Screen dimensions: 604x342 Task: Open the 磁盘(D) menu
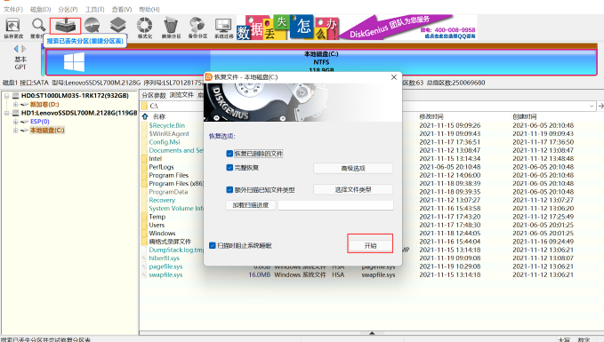click(x=40, y=9)
